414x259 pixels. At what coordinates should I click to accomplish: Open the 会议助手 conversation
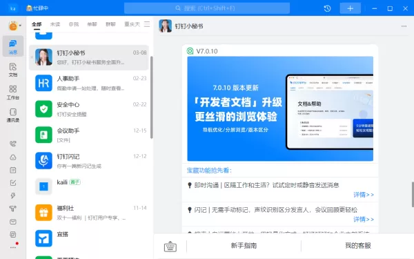click(x=89, y=135)
